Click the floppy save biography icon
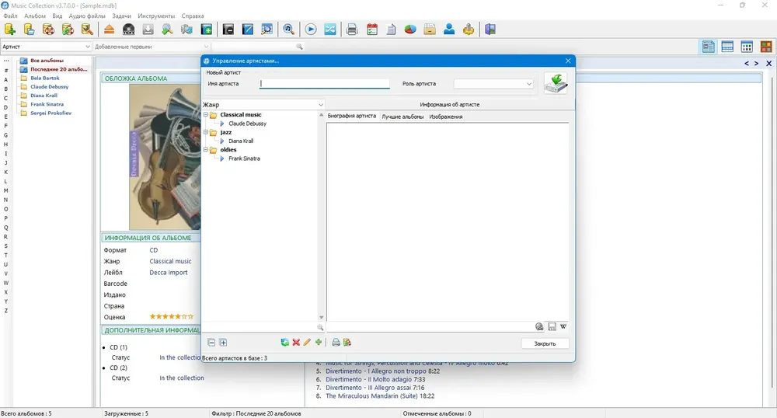Image resolution: width=777 pixels, height=418 pixels. pos(552,326)
